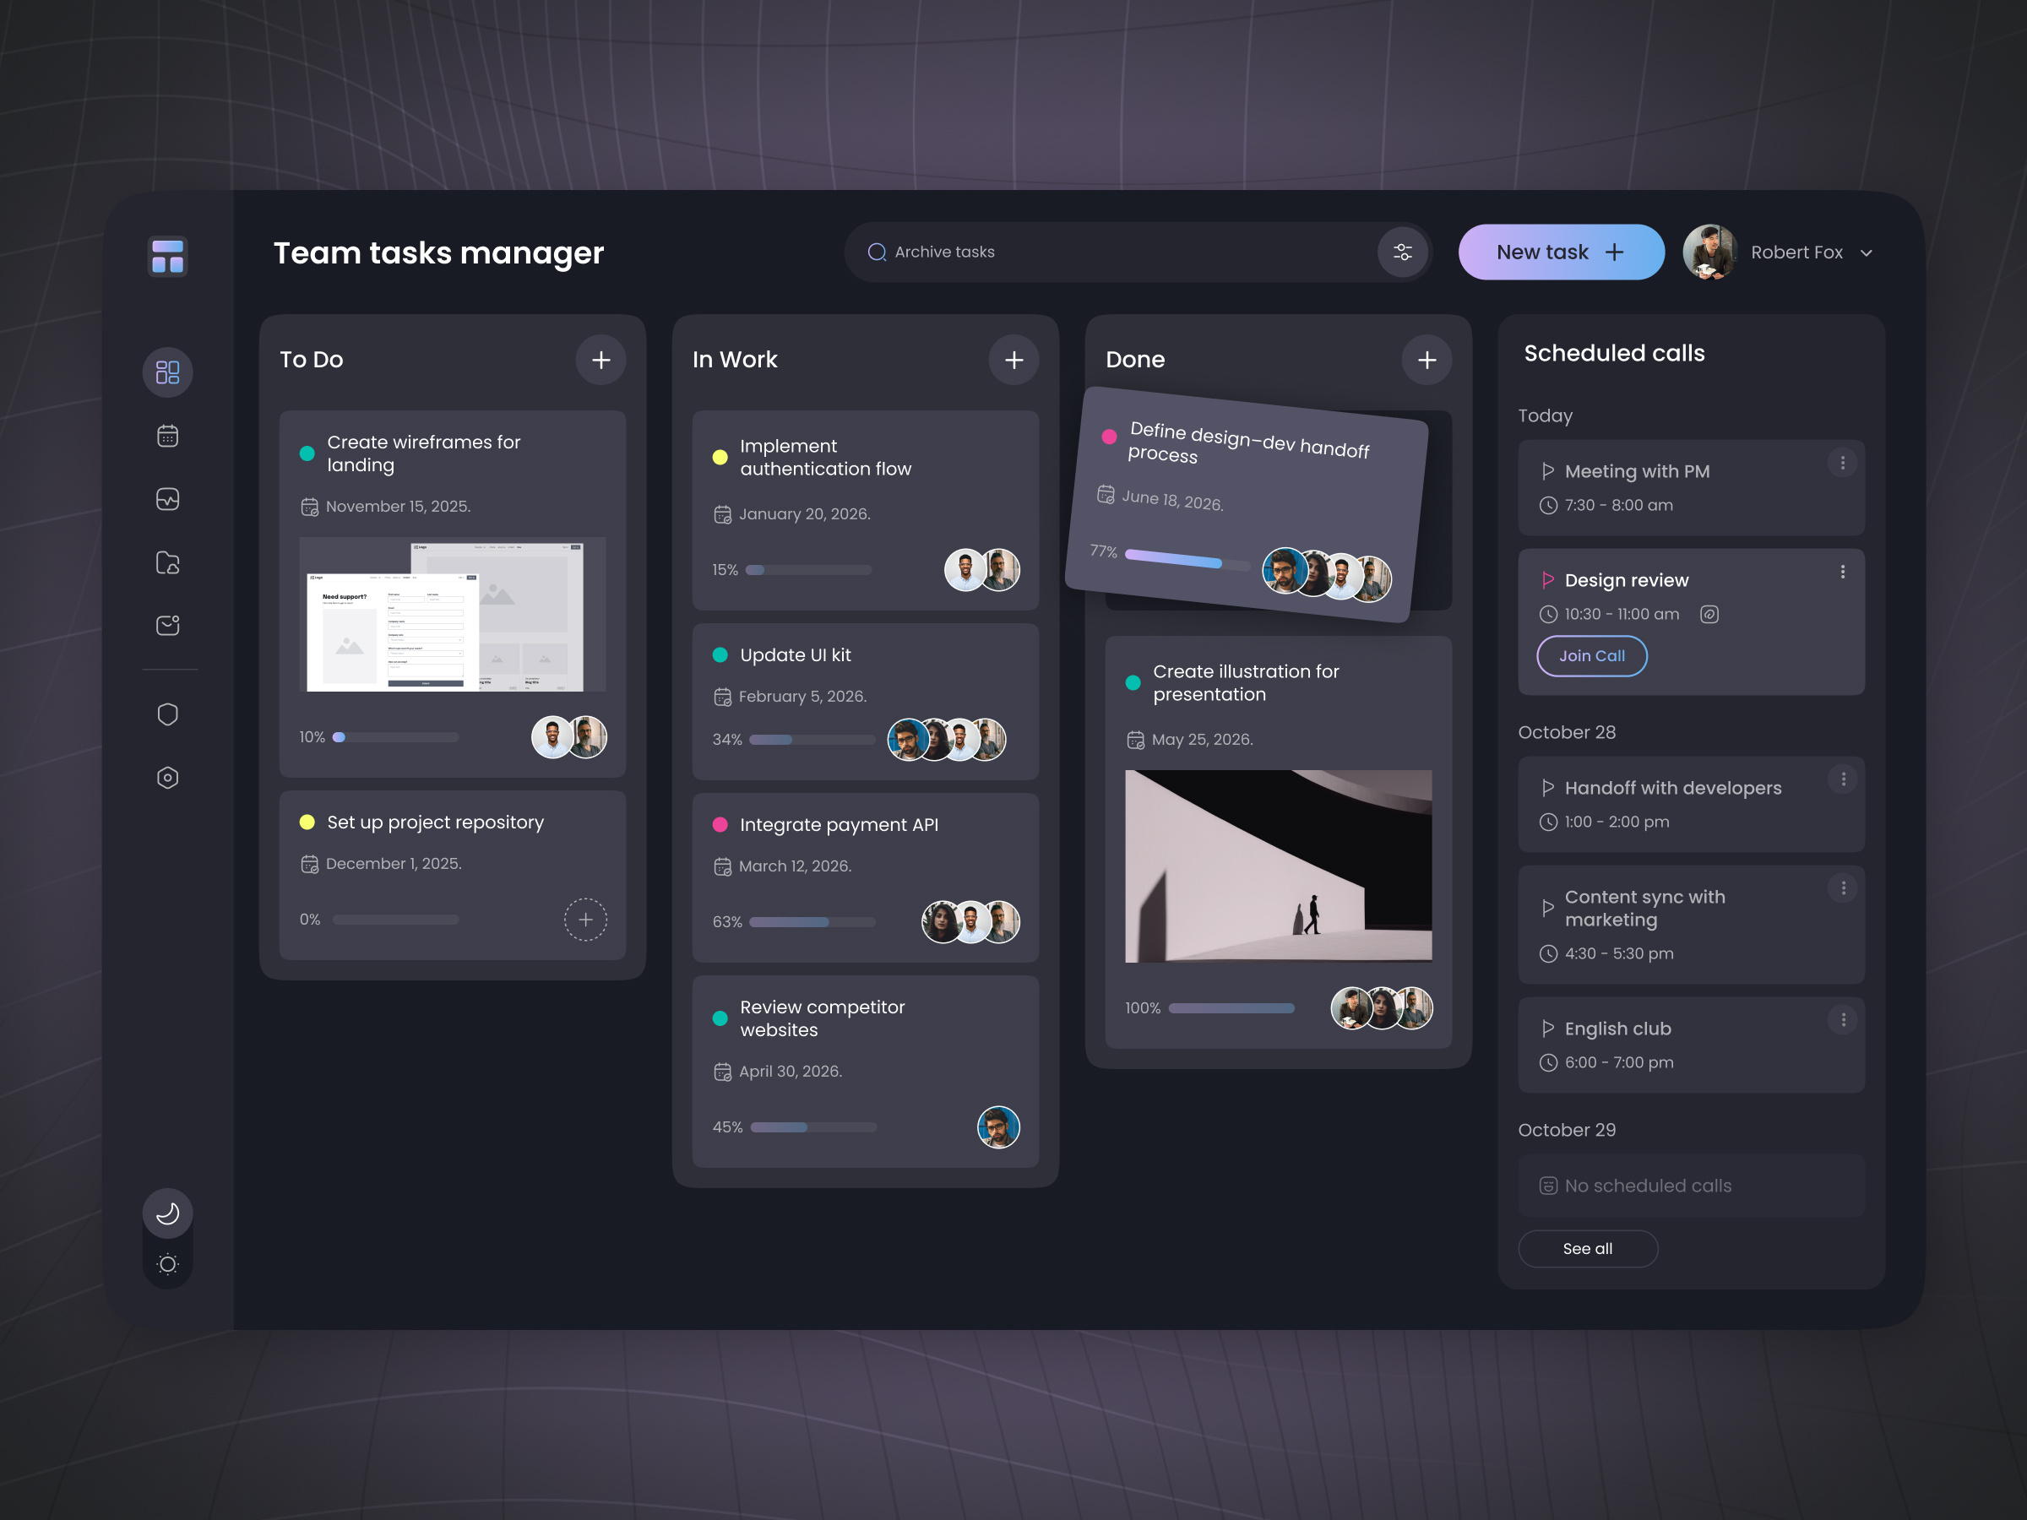Image resolution: width=2027 pixels, height=1520 pixels.
Task: Open the activity chart icon in sidebar
Action: click(168, 499)
